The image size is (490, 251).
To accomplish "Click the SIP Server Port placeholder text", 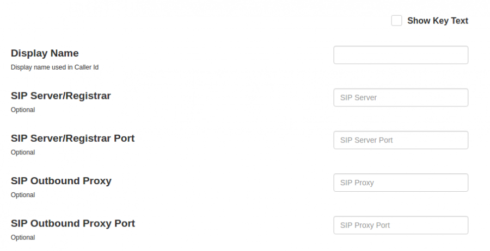I will [366, 140].
